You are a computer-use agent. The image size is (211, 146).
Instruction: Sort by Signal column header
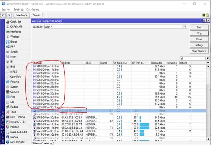(106, 63)
